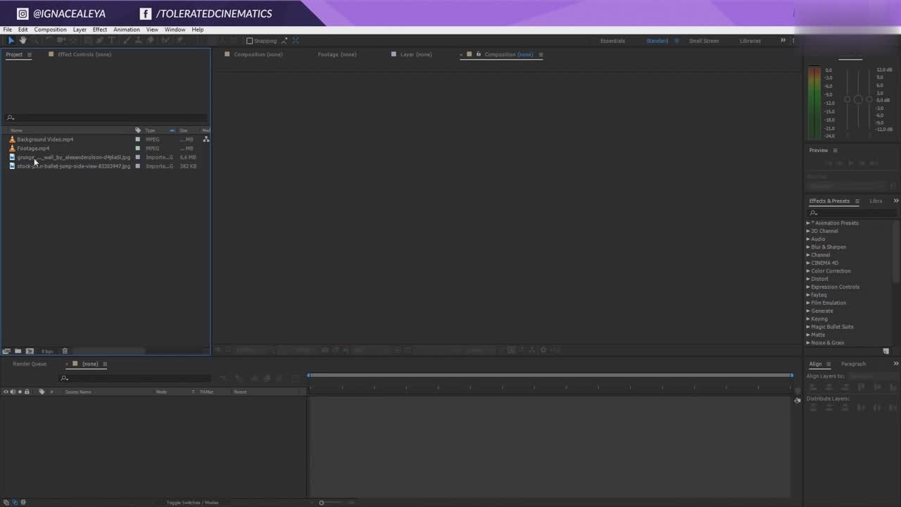
Task: Click the stock ballet jump jpg file icon
Action: coord(12,166)
